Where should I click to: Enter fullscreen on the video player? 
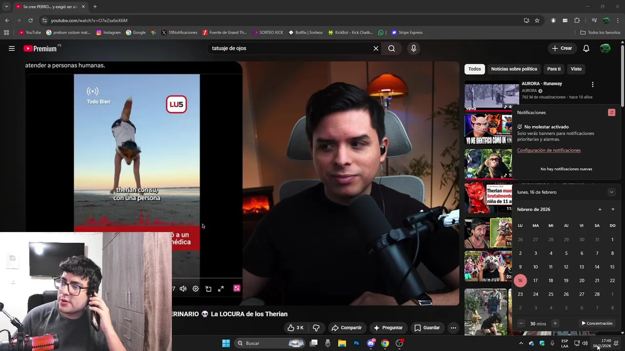[x=221, y=289]
